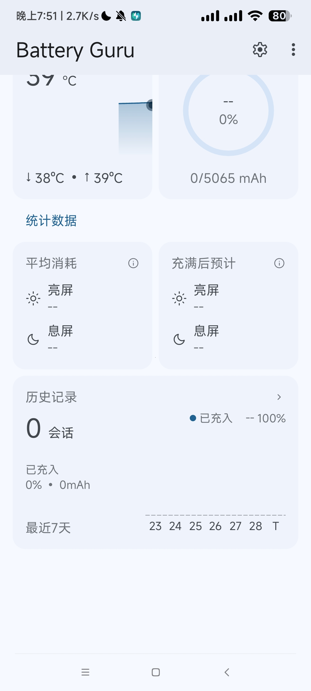The height and width of the screenshot is (691, 311).
Task: Select day 28 on history chart
Action: (x=255, y=526)
